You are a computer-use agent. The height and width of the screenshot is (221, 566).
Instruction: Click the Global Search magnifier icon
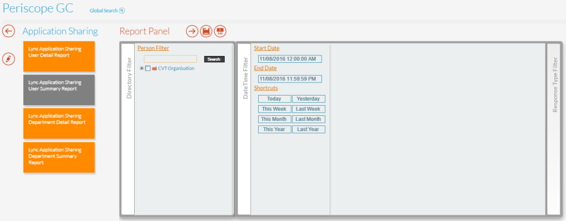[x=122, y=10]
